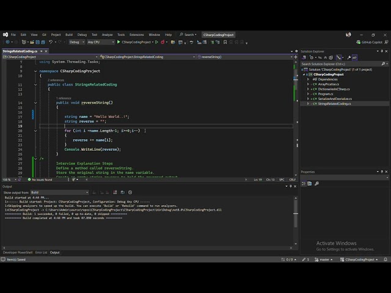Click the Search box in title bar

(188, 35)
